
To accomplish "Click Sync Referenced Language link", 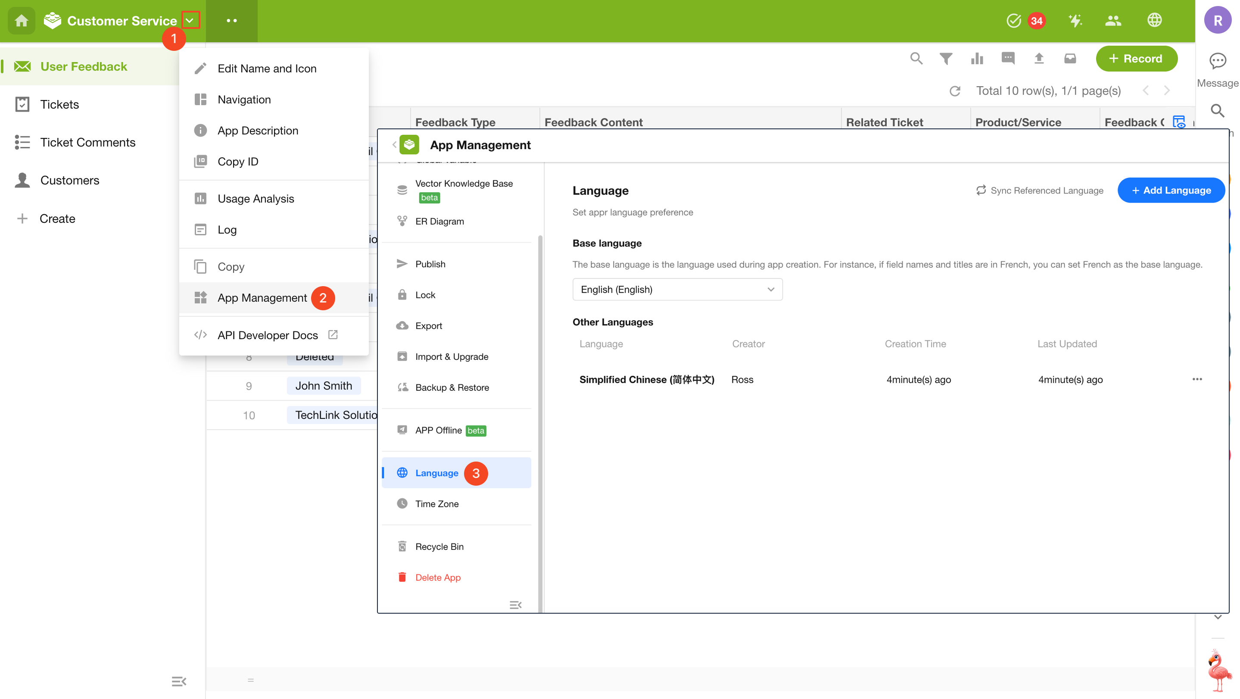I will coord(1040,190).
